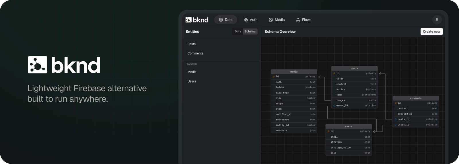Open the Media system entity in sidebar
459x164 pixels.
pos(192,72)
